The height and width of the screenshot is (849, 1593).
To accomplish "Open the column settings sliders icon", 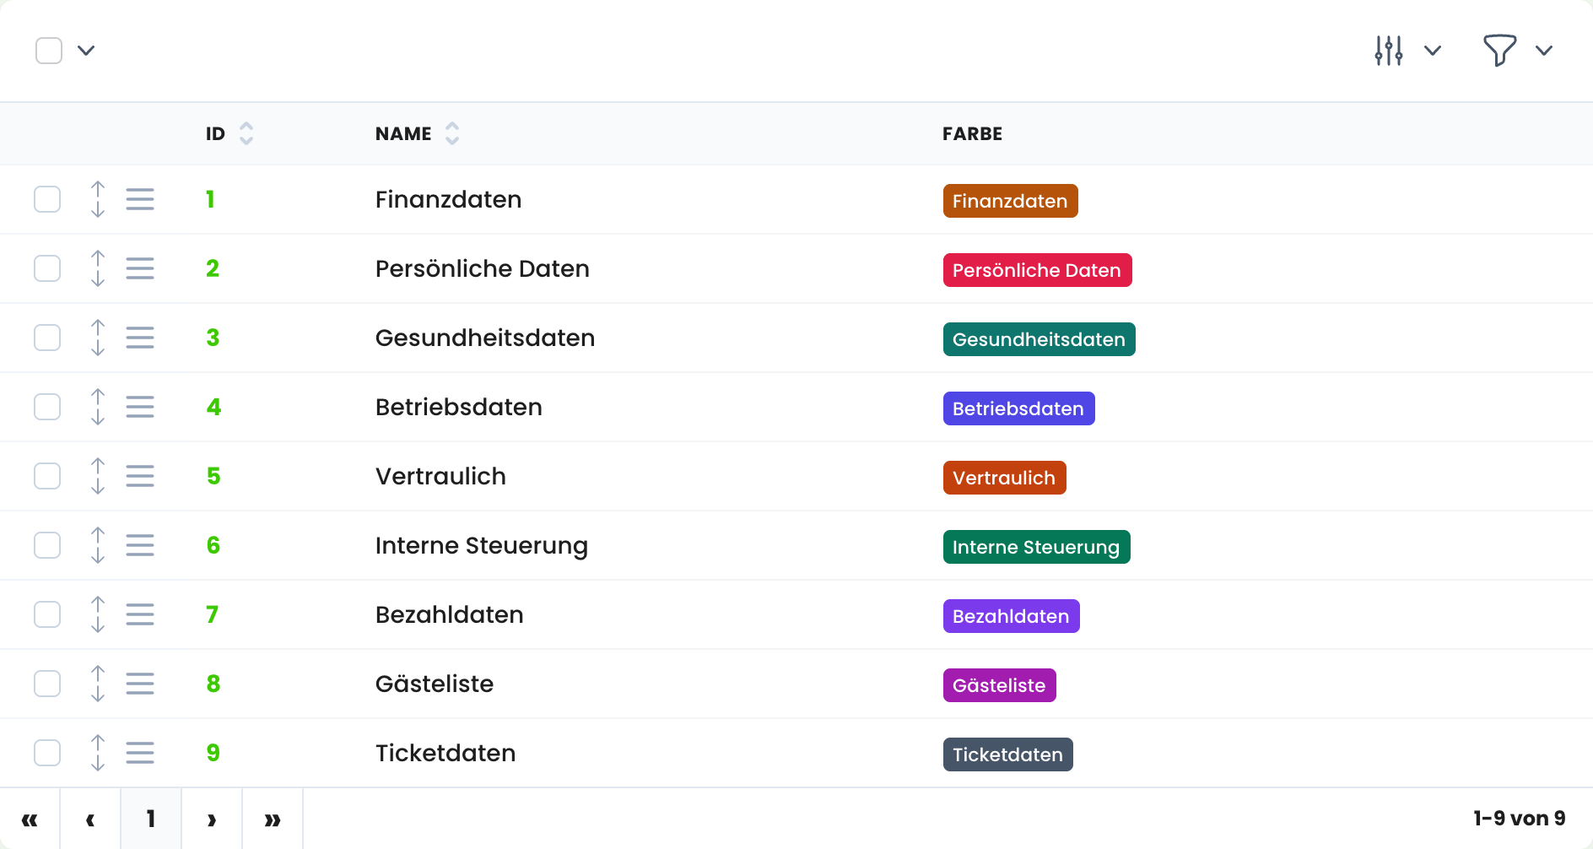I will coord(1389,51).
